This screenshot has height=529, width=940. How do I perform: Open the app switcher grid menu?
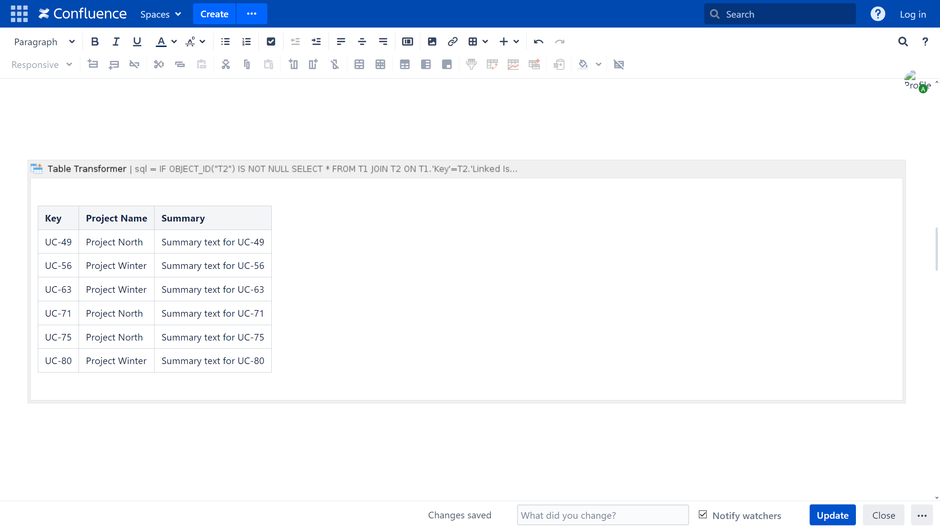tap(19, 14)
